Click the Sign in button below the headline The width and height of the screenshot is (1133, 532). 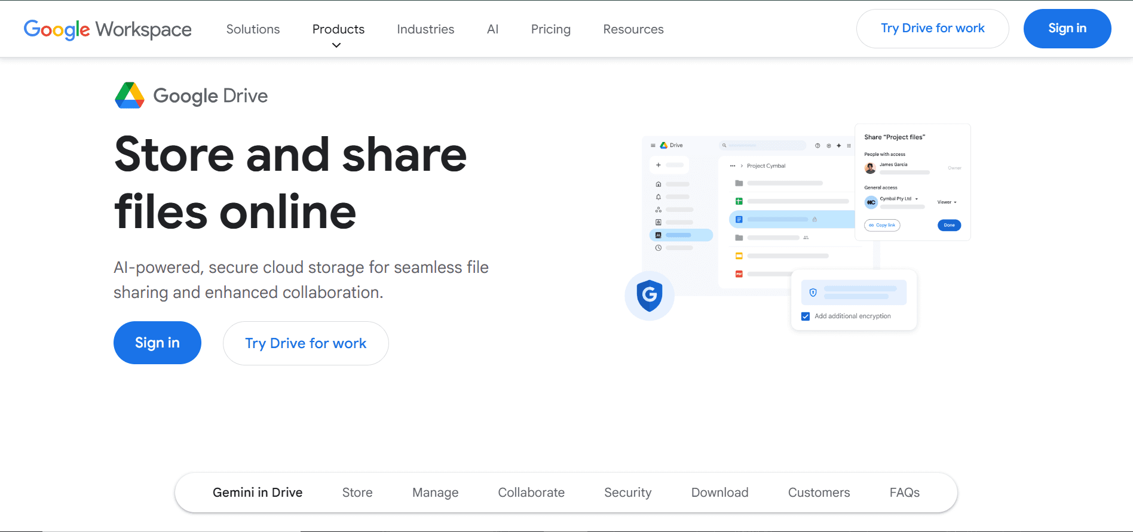(x=157, y=343)
